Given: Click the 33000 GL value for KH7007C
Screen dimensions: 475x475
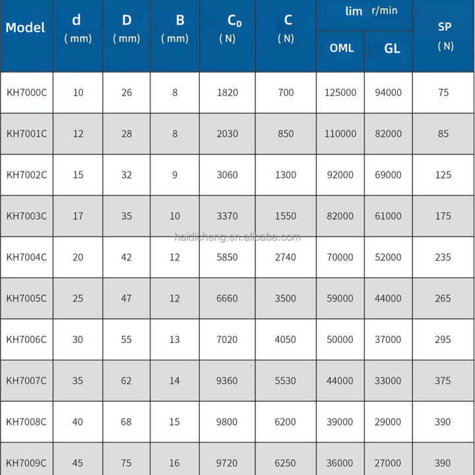Looking at the screenshot, I should [x=388, y=381].
